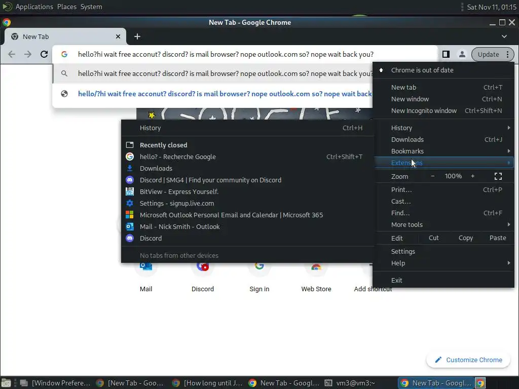Click Paste in the Edit row
The image size is (519, 389).
tap(498, 238)
